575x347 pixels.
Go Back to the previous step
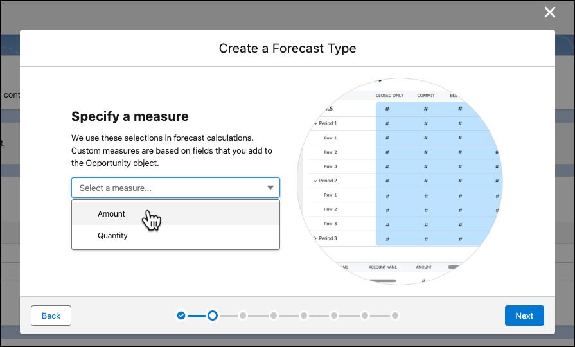51,316
